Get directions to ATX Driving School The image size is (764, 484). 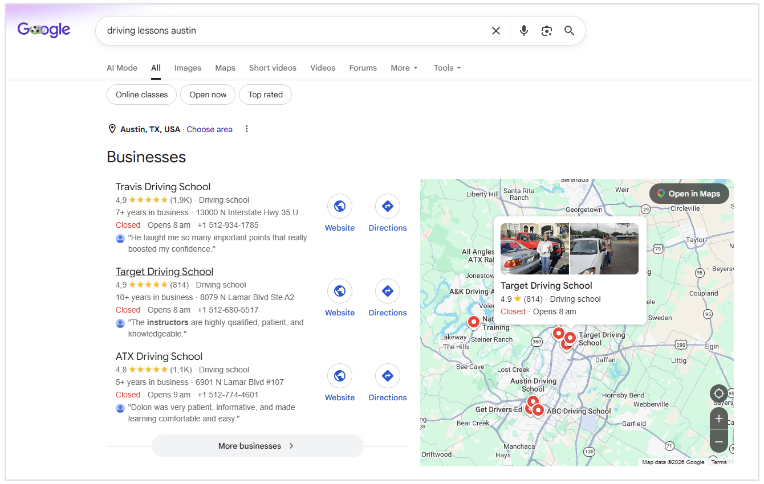[x=388, y=376]
